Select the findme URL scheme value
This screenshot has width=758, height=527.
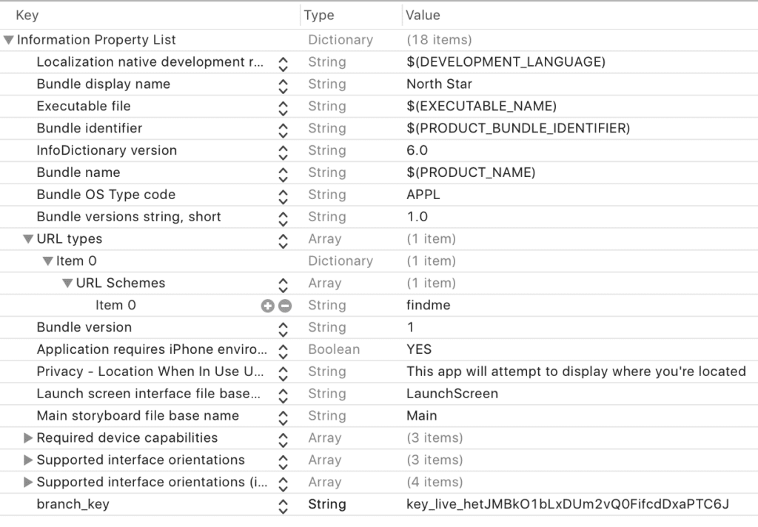[428, 305]
